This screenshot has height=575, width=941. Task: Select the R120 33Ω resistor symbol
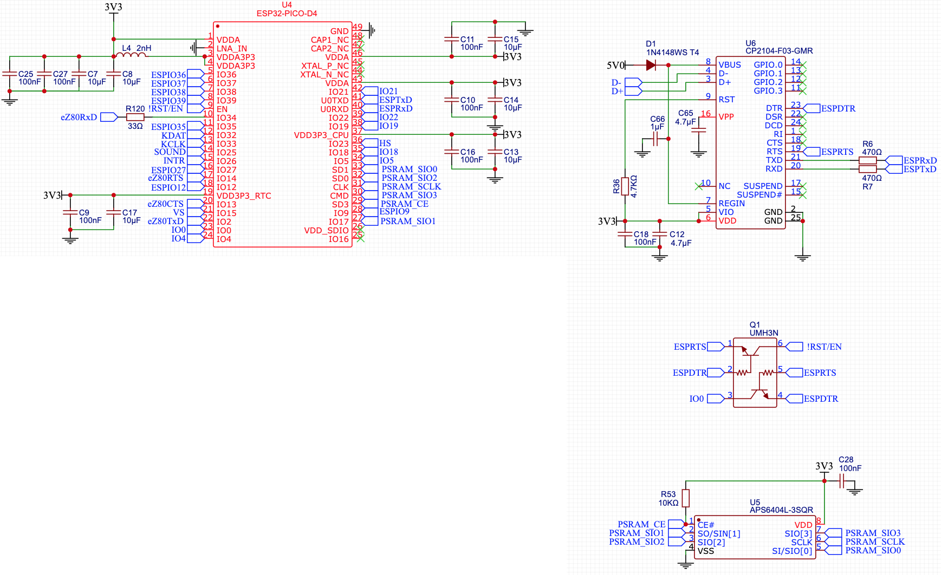pyautogui.click(x=135, y=117)
